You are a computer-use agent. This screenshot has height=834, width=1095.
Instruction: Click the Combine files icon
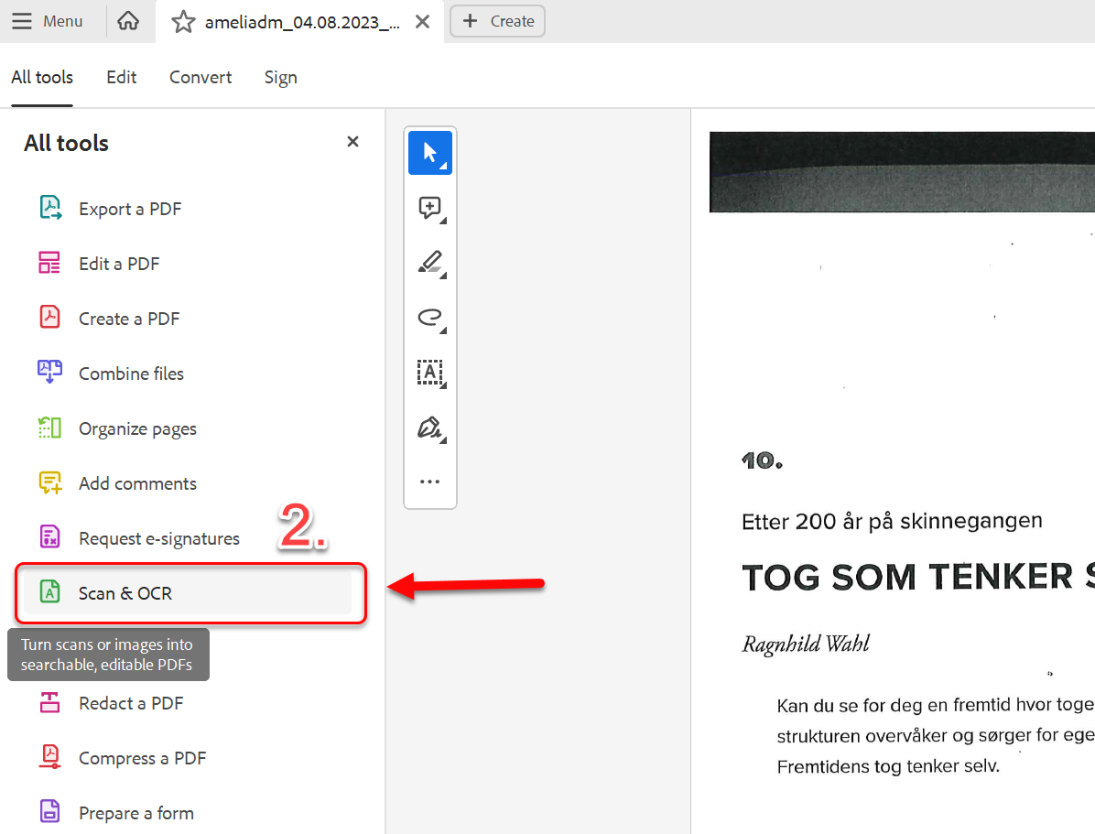click(49, 373)
